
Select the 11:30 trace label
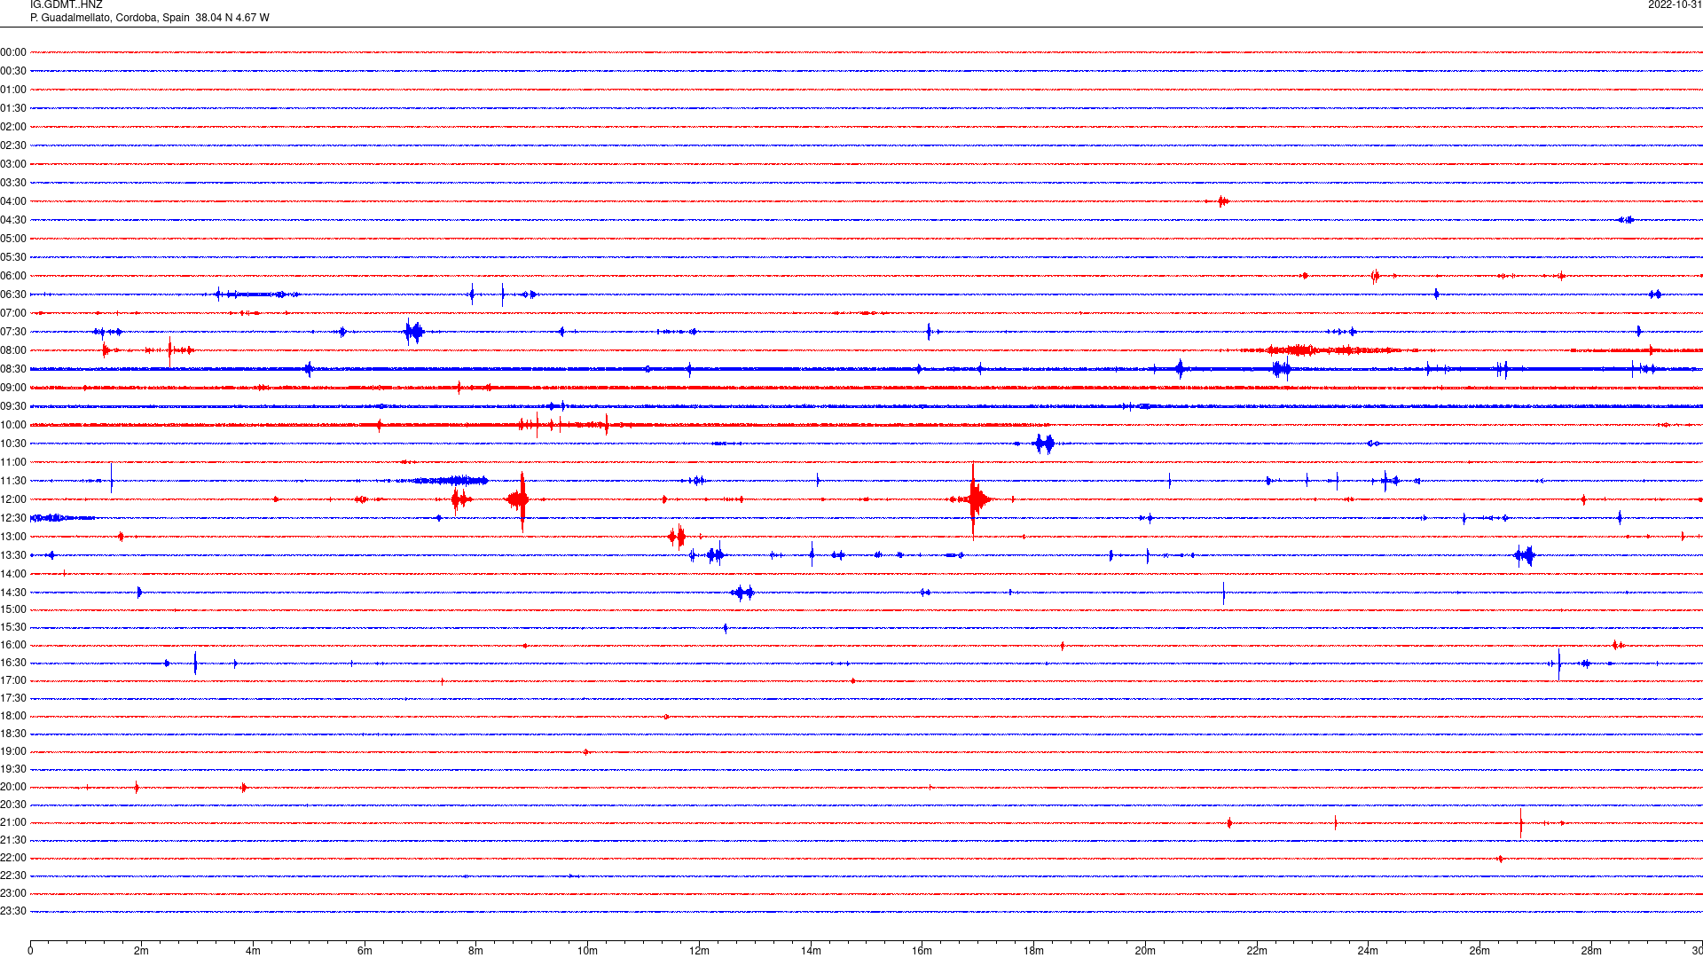click(x=13, y=481)
